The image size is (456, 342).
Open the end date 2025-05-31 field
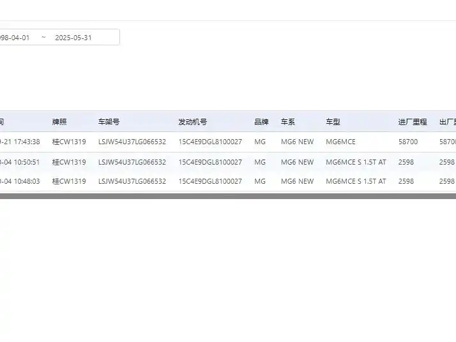(x=73, y=38)
